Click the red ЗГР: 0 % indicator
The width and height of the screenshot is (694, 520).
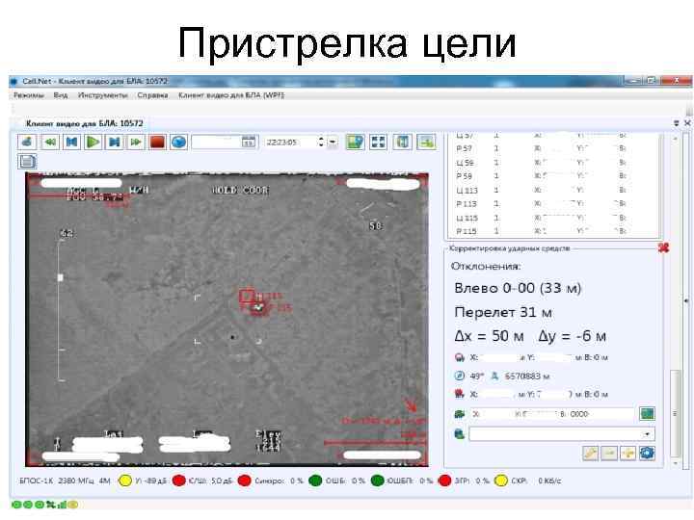pos(444,481)
